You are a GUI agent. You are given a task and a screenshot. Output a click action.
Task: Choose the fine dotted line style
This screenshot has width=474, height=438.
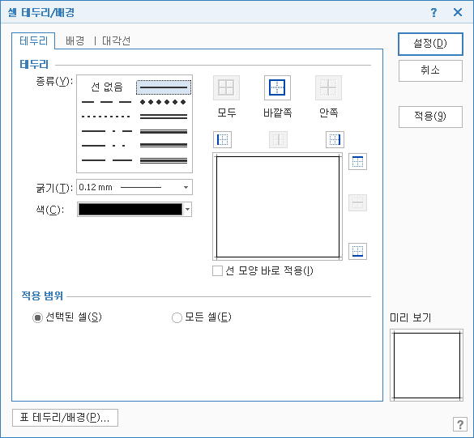click(x=106, y=117)
